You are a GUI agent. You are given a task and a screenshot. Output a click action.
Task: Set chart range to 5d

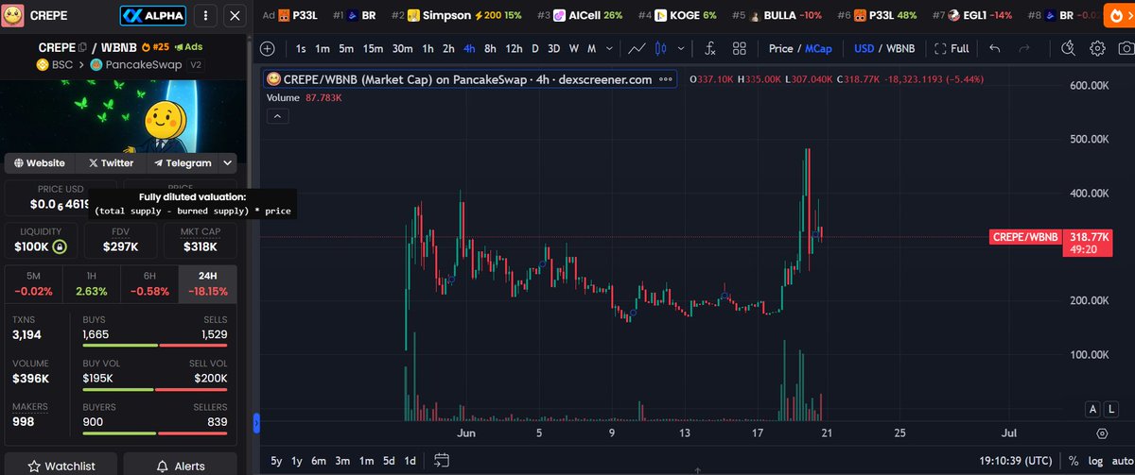pyautogui.click(x=389, y=460)
